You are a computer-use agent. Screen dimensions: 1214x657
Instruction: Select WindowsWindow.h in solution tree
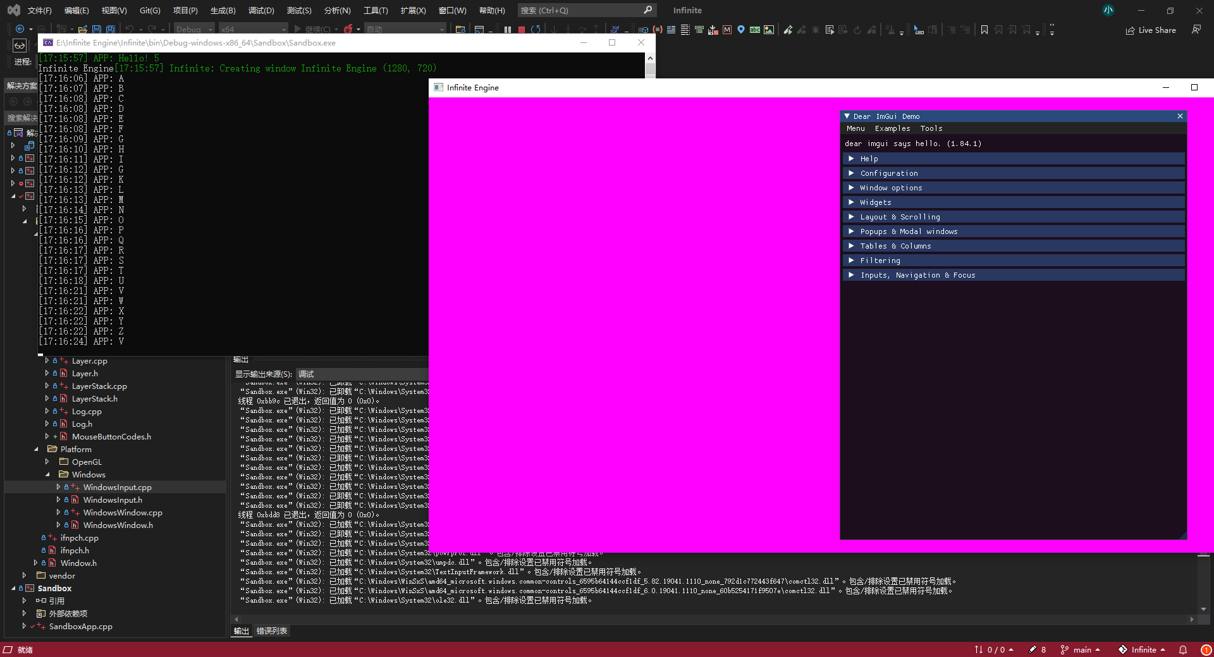point(118,525)
